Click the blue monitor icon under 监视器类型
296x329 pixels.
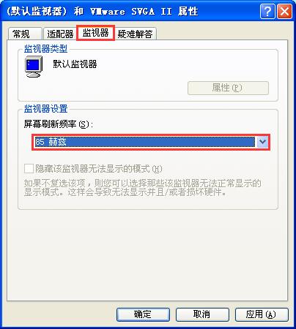pyautogui.click(x=34, y=67)
